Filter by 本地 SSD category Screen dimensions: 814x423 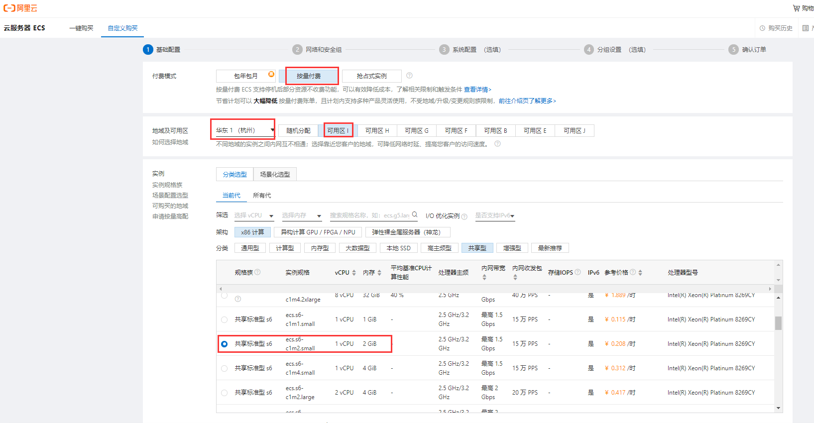(399, 248)
